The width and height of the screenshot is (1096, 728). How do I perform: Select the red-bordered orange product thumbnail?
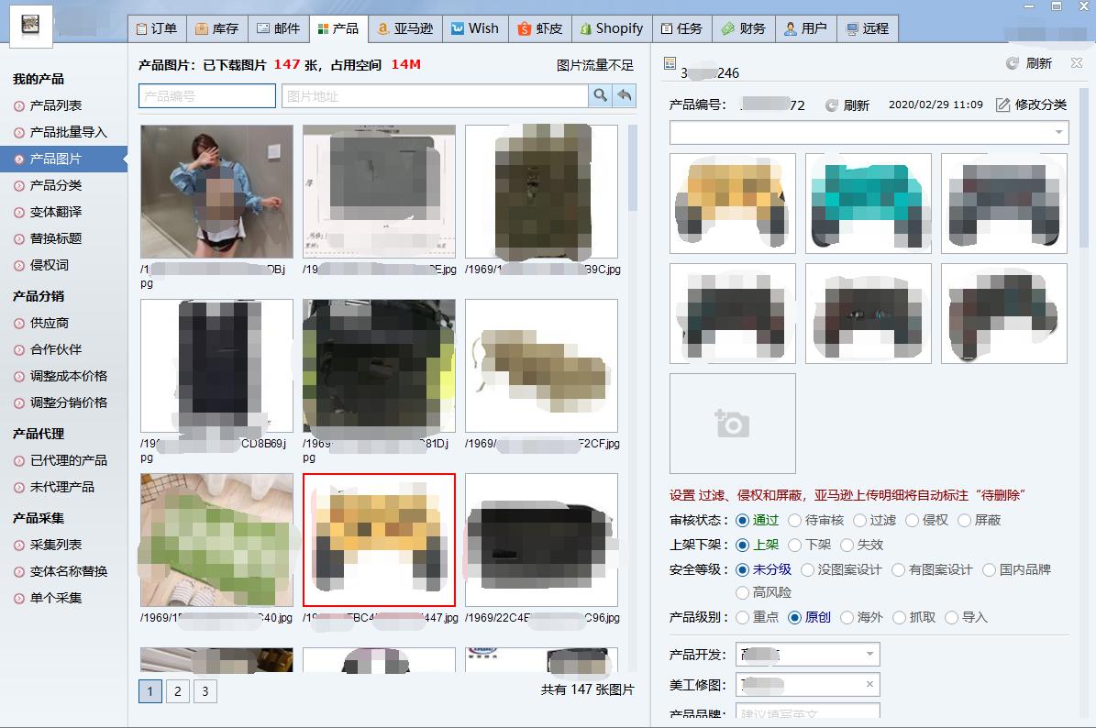tap(379, 540)
